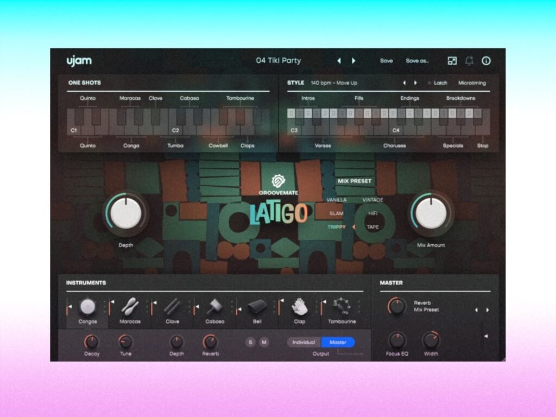Select the Cabasa instrument icon

click(214, 307)
